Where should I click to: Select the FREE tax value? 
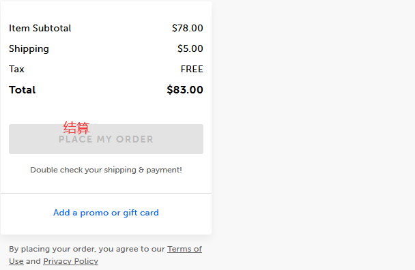192,69
